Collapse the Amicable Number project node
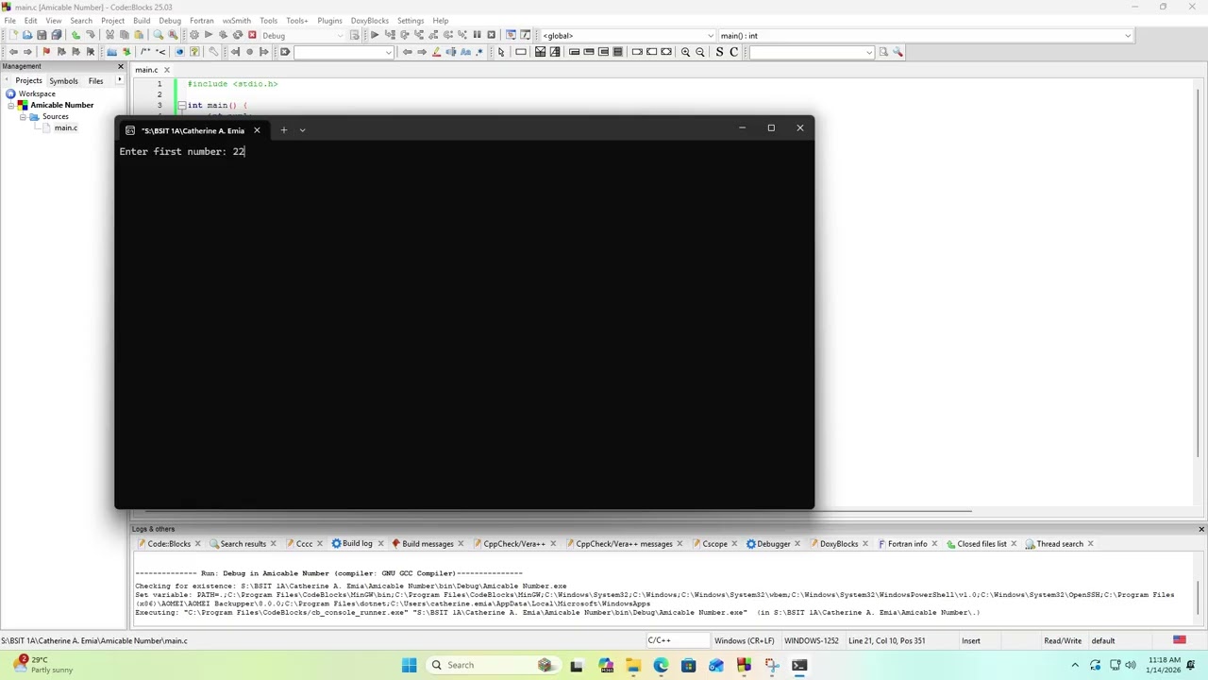 (x=12, y=105)
